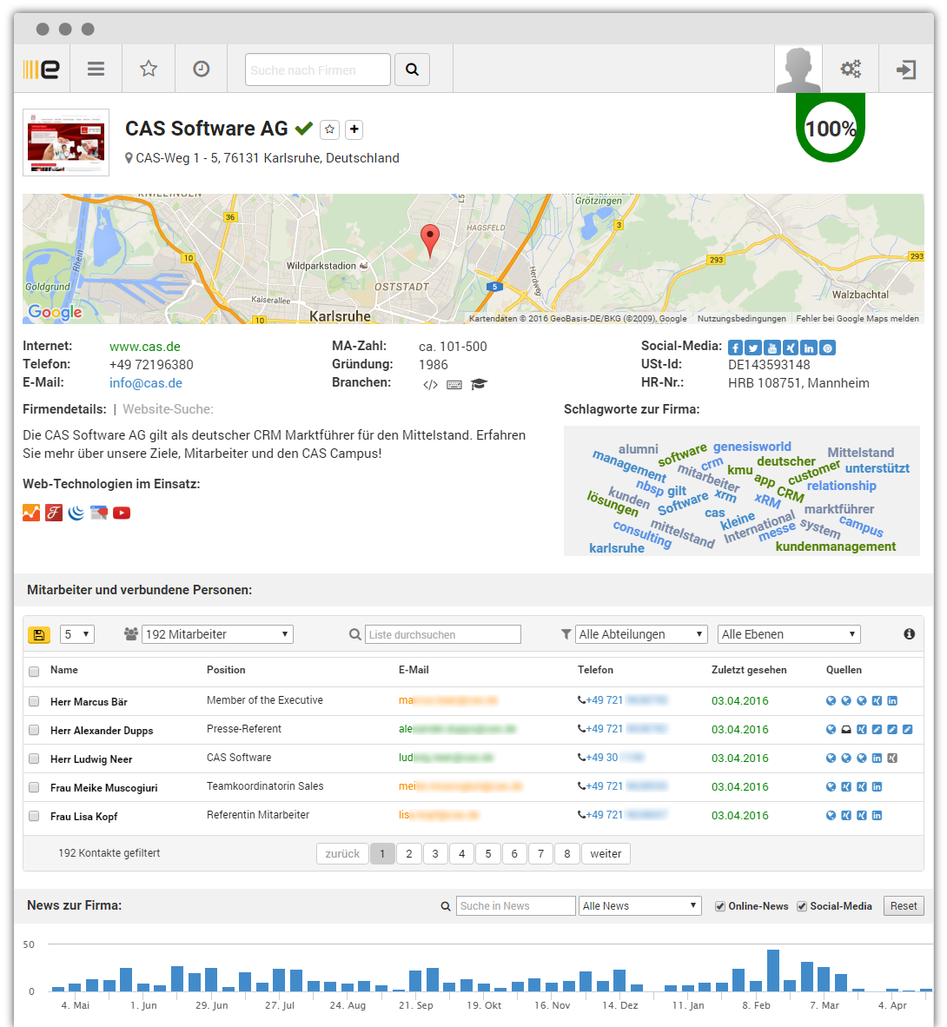The height and width of the screenshot is (1027, 947).
Task: Toggle the Social-Media news checkbox
Action: (801, 906)
